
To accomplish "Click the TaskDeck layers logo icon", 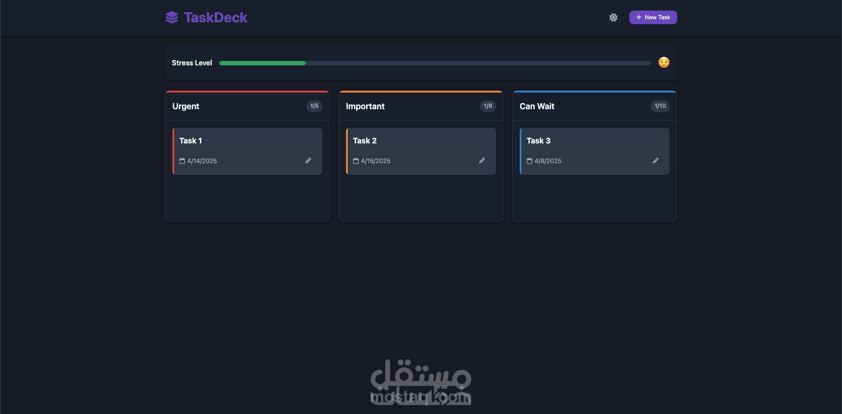I will coord(172,18).
